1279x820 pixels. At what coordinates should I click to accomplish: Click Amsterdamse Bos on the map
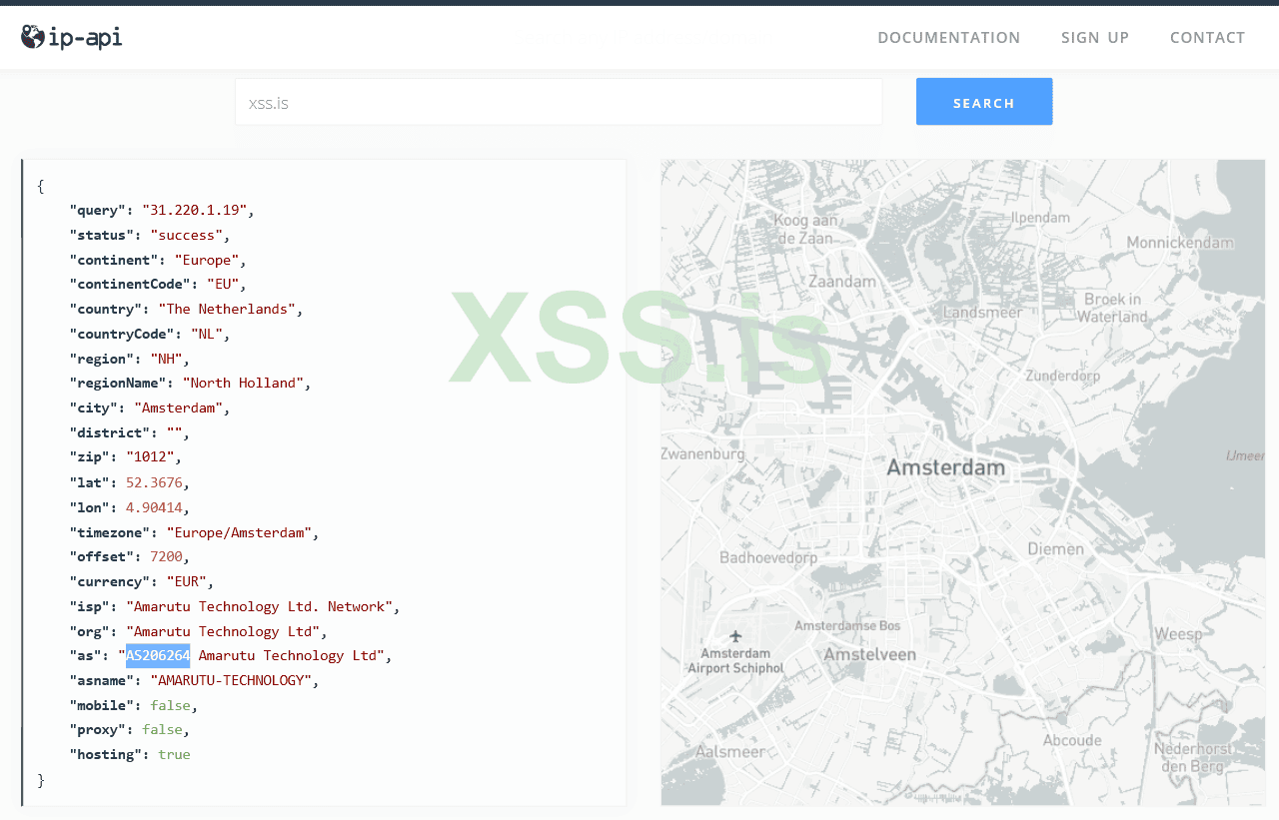point(847,625)
